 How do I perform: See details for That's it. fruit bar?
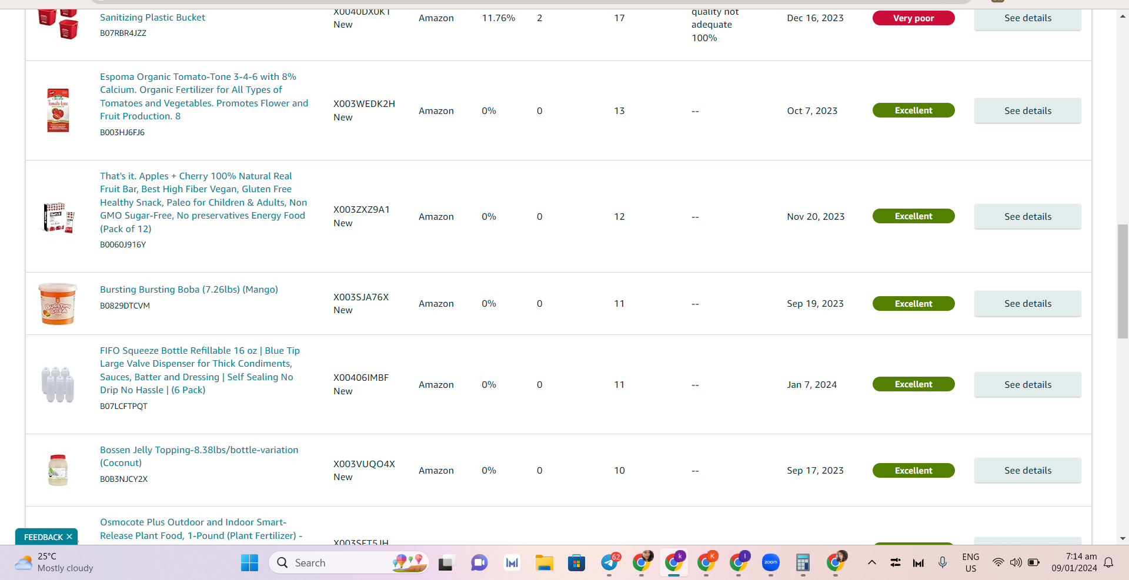pyautogui.click(x=1027, y=216)
